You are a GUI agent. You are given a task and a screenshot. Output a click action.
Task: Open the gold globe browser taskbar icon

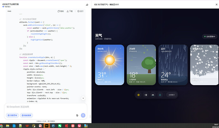tap(34, 126)
